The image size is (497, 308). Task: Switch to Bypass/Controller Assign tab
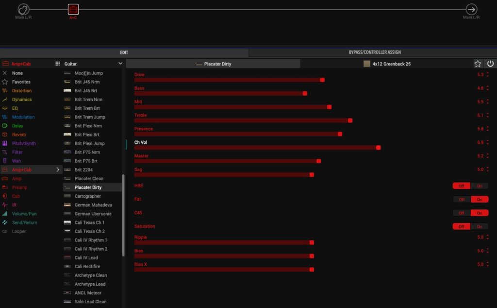[x=374, y=52]
